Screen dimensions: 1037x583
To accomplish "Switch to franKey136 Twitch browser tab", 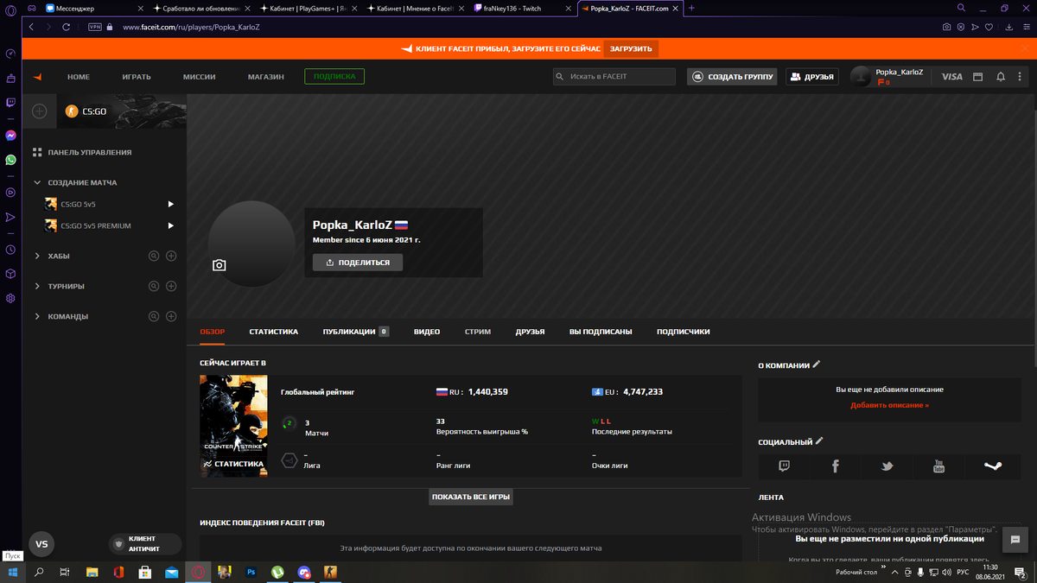I will click(521, 8).
